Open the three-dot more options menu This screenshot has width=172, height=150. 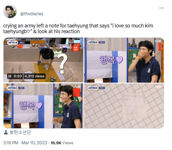(161, 8)
